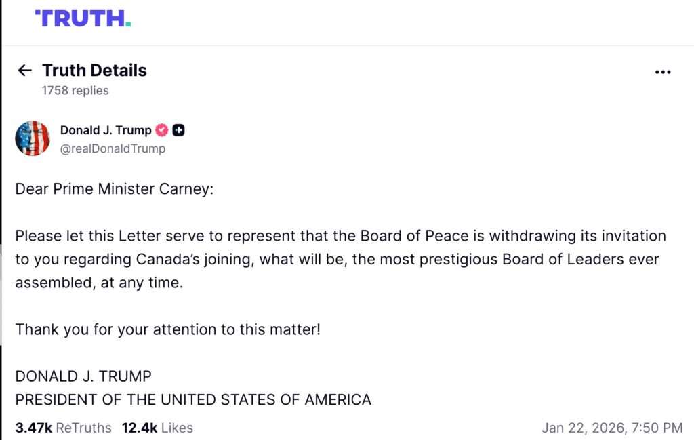The width and height of the screenshot is (694, 440).
Task: Open the three-dot more options menu
Action: point(663,72)
